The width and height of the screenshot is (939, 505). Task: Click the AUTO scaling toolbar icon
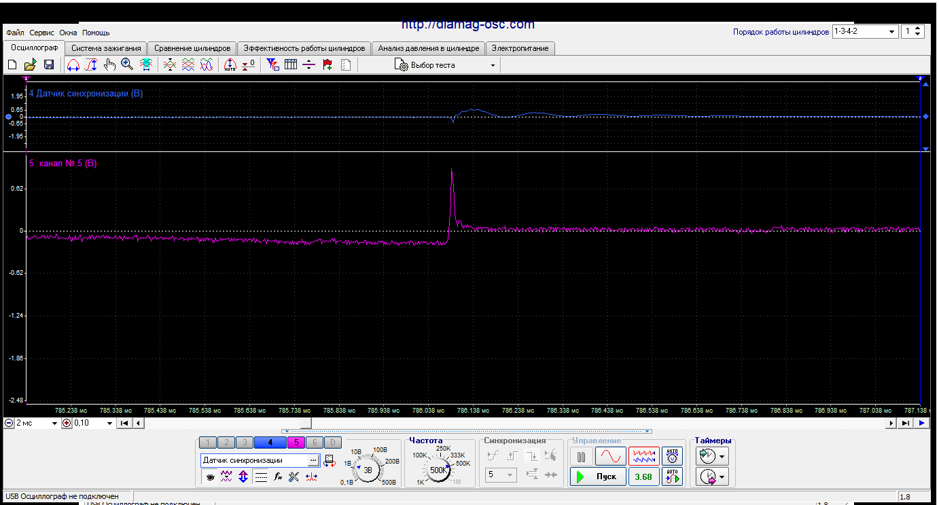(230, 65)
